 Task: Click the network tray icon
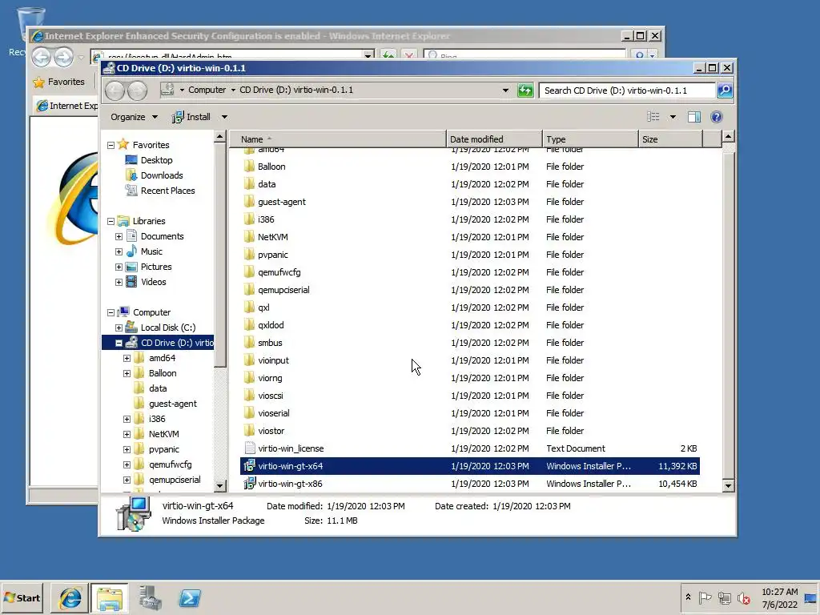[x=724, y=597]
